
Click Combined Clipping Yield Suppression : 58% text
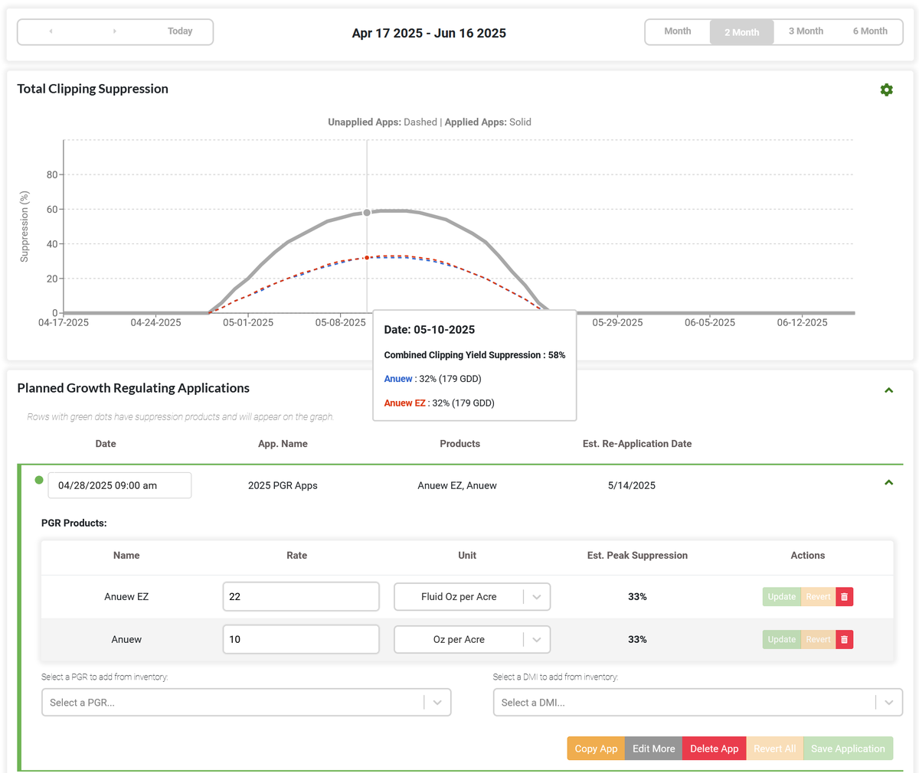click(x=475, y=355)
